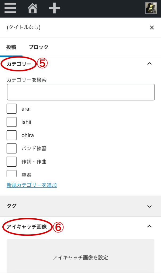Screen dimensions: 161x273
Task: Tick the 作詞・作曲 category checkbox
Action: (x=12, y=162)
